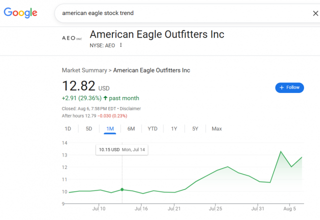Show the 5Y chart range

point(195,129)
